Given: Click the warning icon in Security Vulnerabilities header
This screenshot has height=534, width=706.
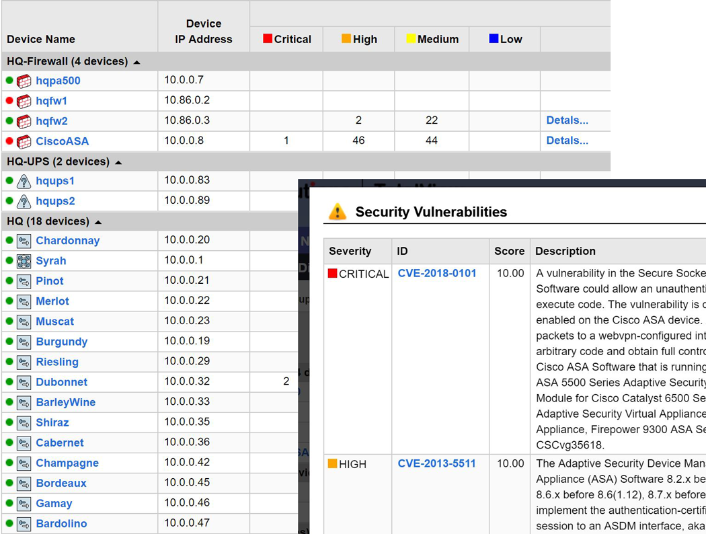Looking at the screenshot, I should pyautogui.click(x=337, y=212).
